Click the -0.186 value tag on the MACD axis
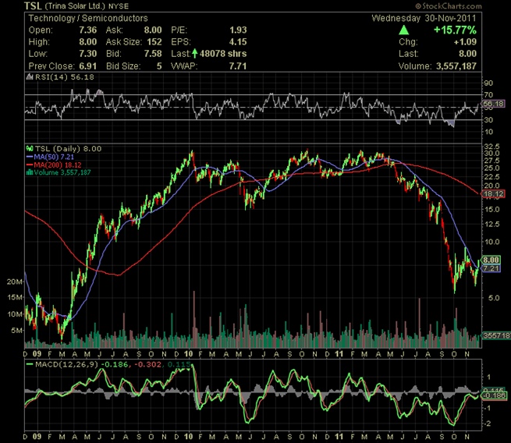This screenshot has width=511, height=443. click(x=494, y=395)
